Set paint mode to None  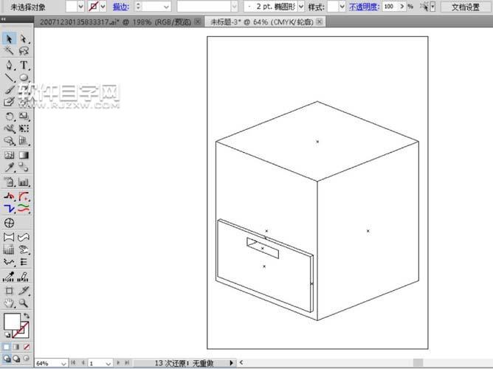[27, 347]
